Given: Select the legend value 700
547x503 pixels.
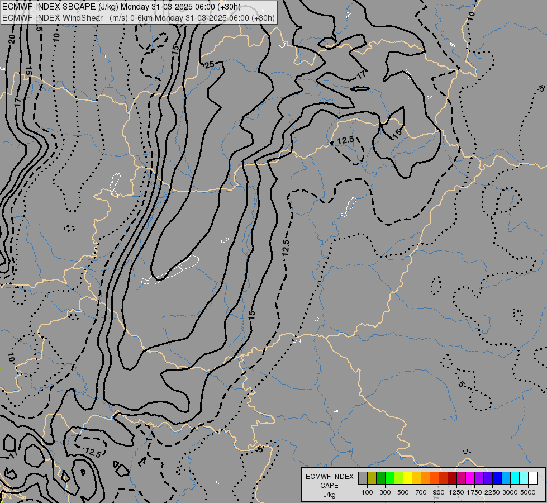Looking at the screenshot, I should 421,492.
